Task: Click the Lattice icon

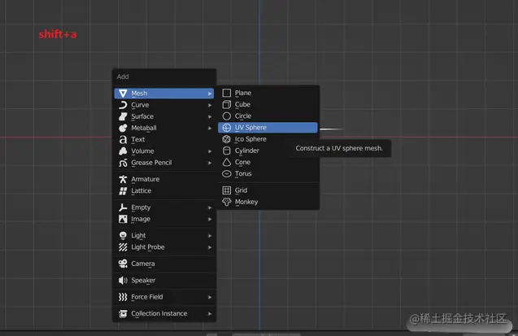Action: click(123, 191)
